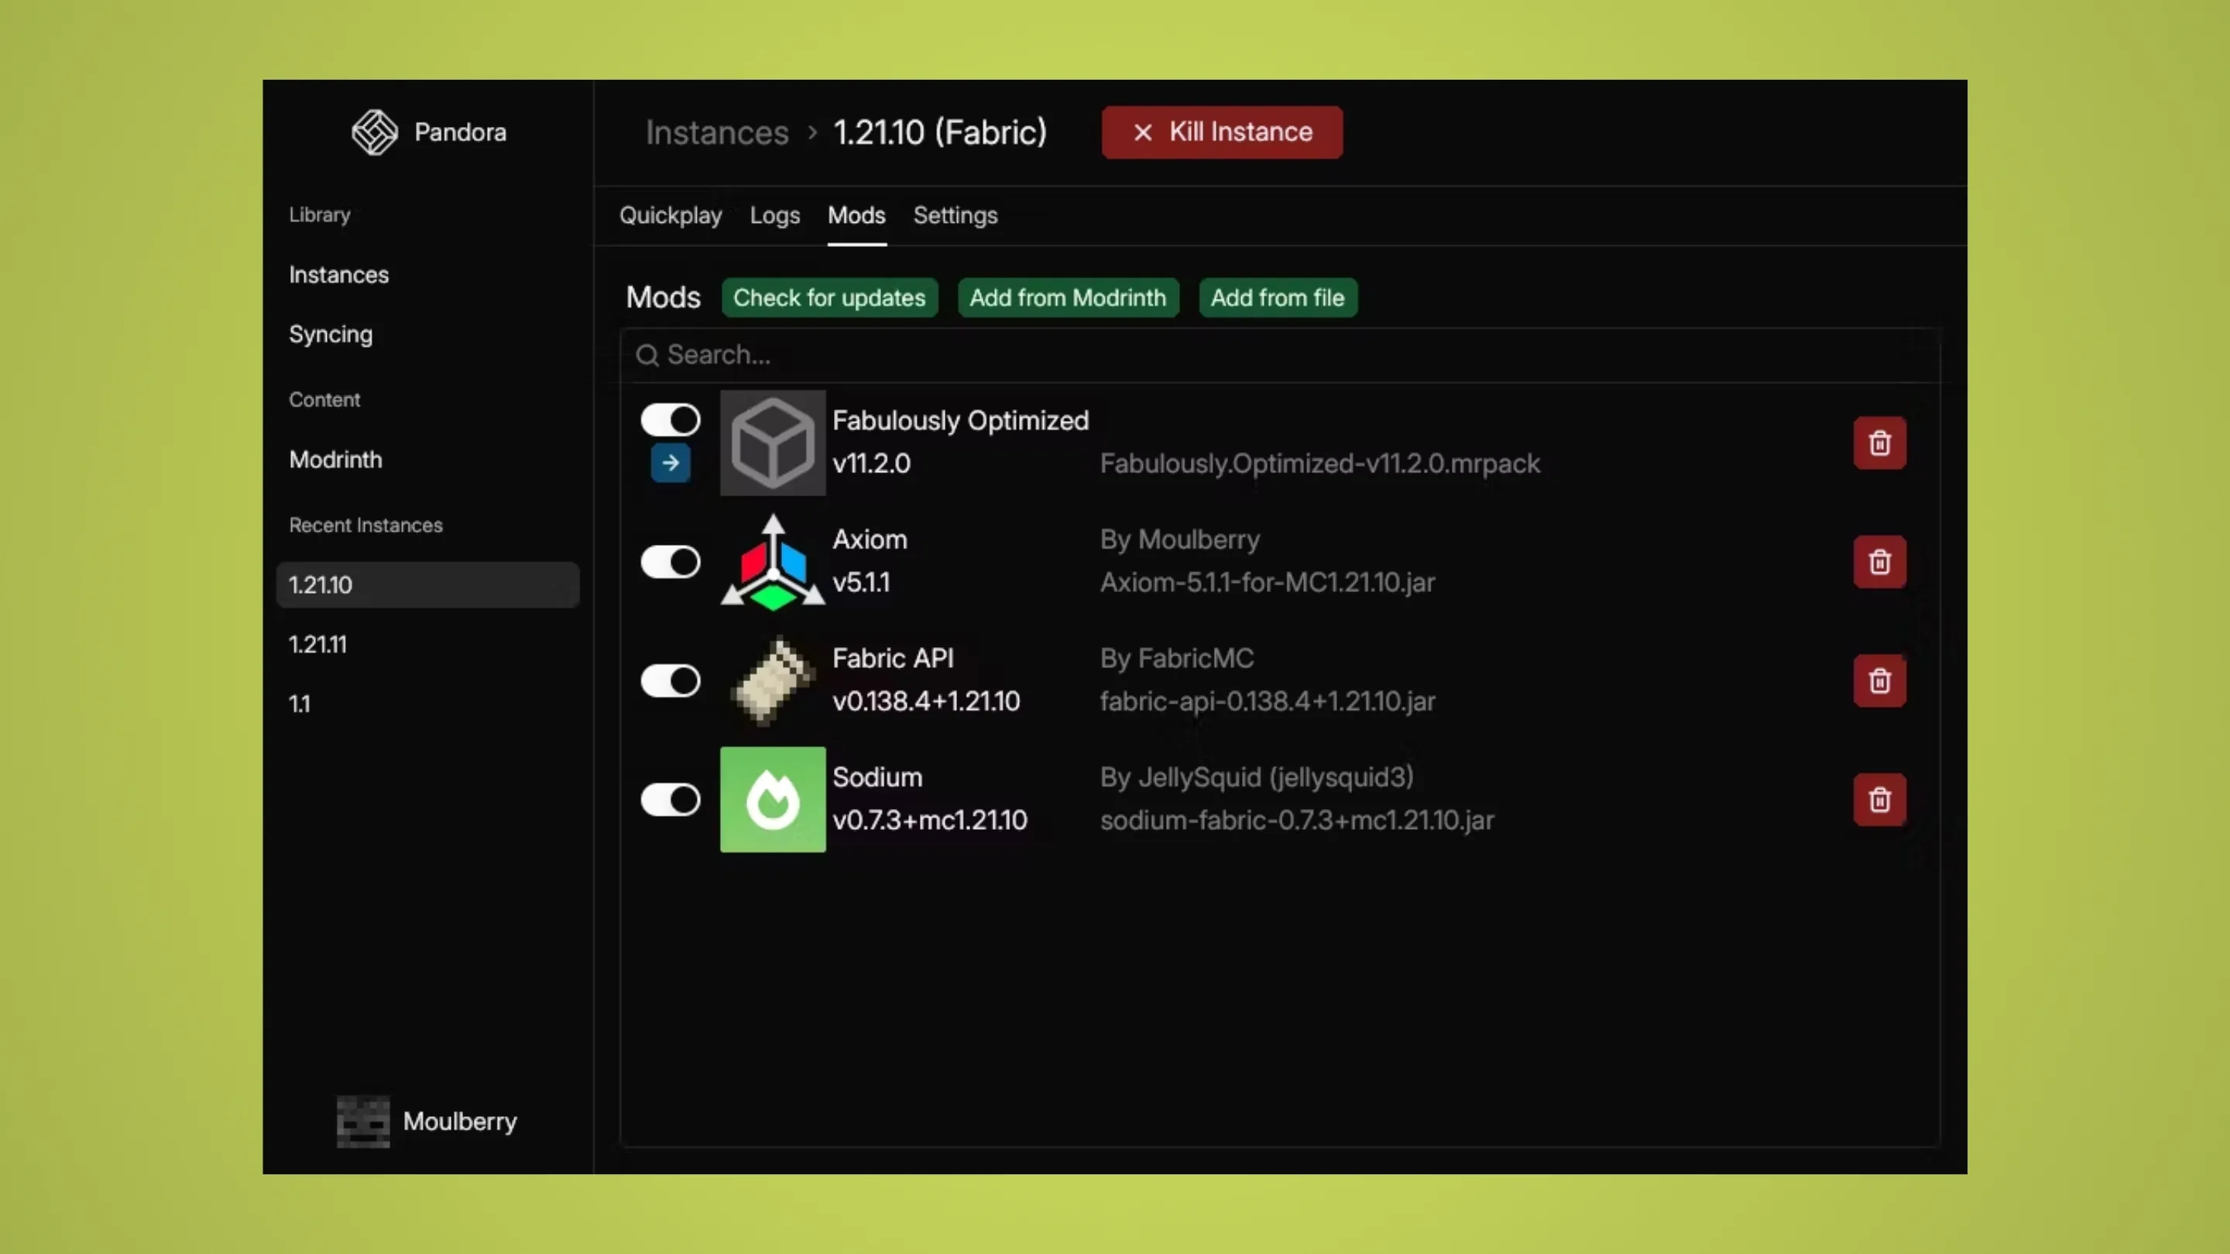Disable the Fabulously Optimized toggle
The height and width of the screenshot is (1254, 2230).
pos(670,420)
